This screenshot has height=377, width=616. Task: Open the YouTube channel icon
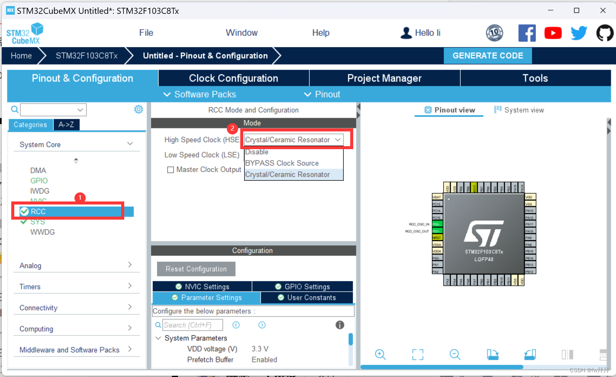coord(553,33)
